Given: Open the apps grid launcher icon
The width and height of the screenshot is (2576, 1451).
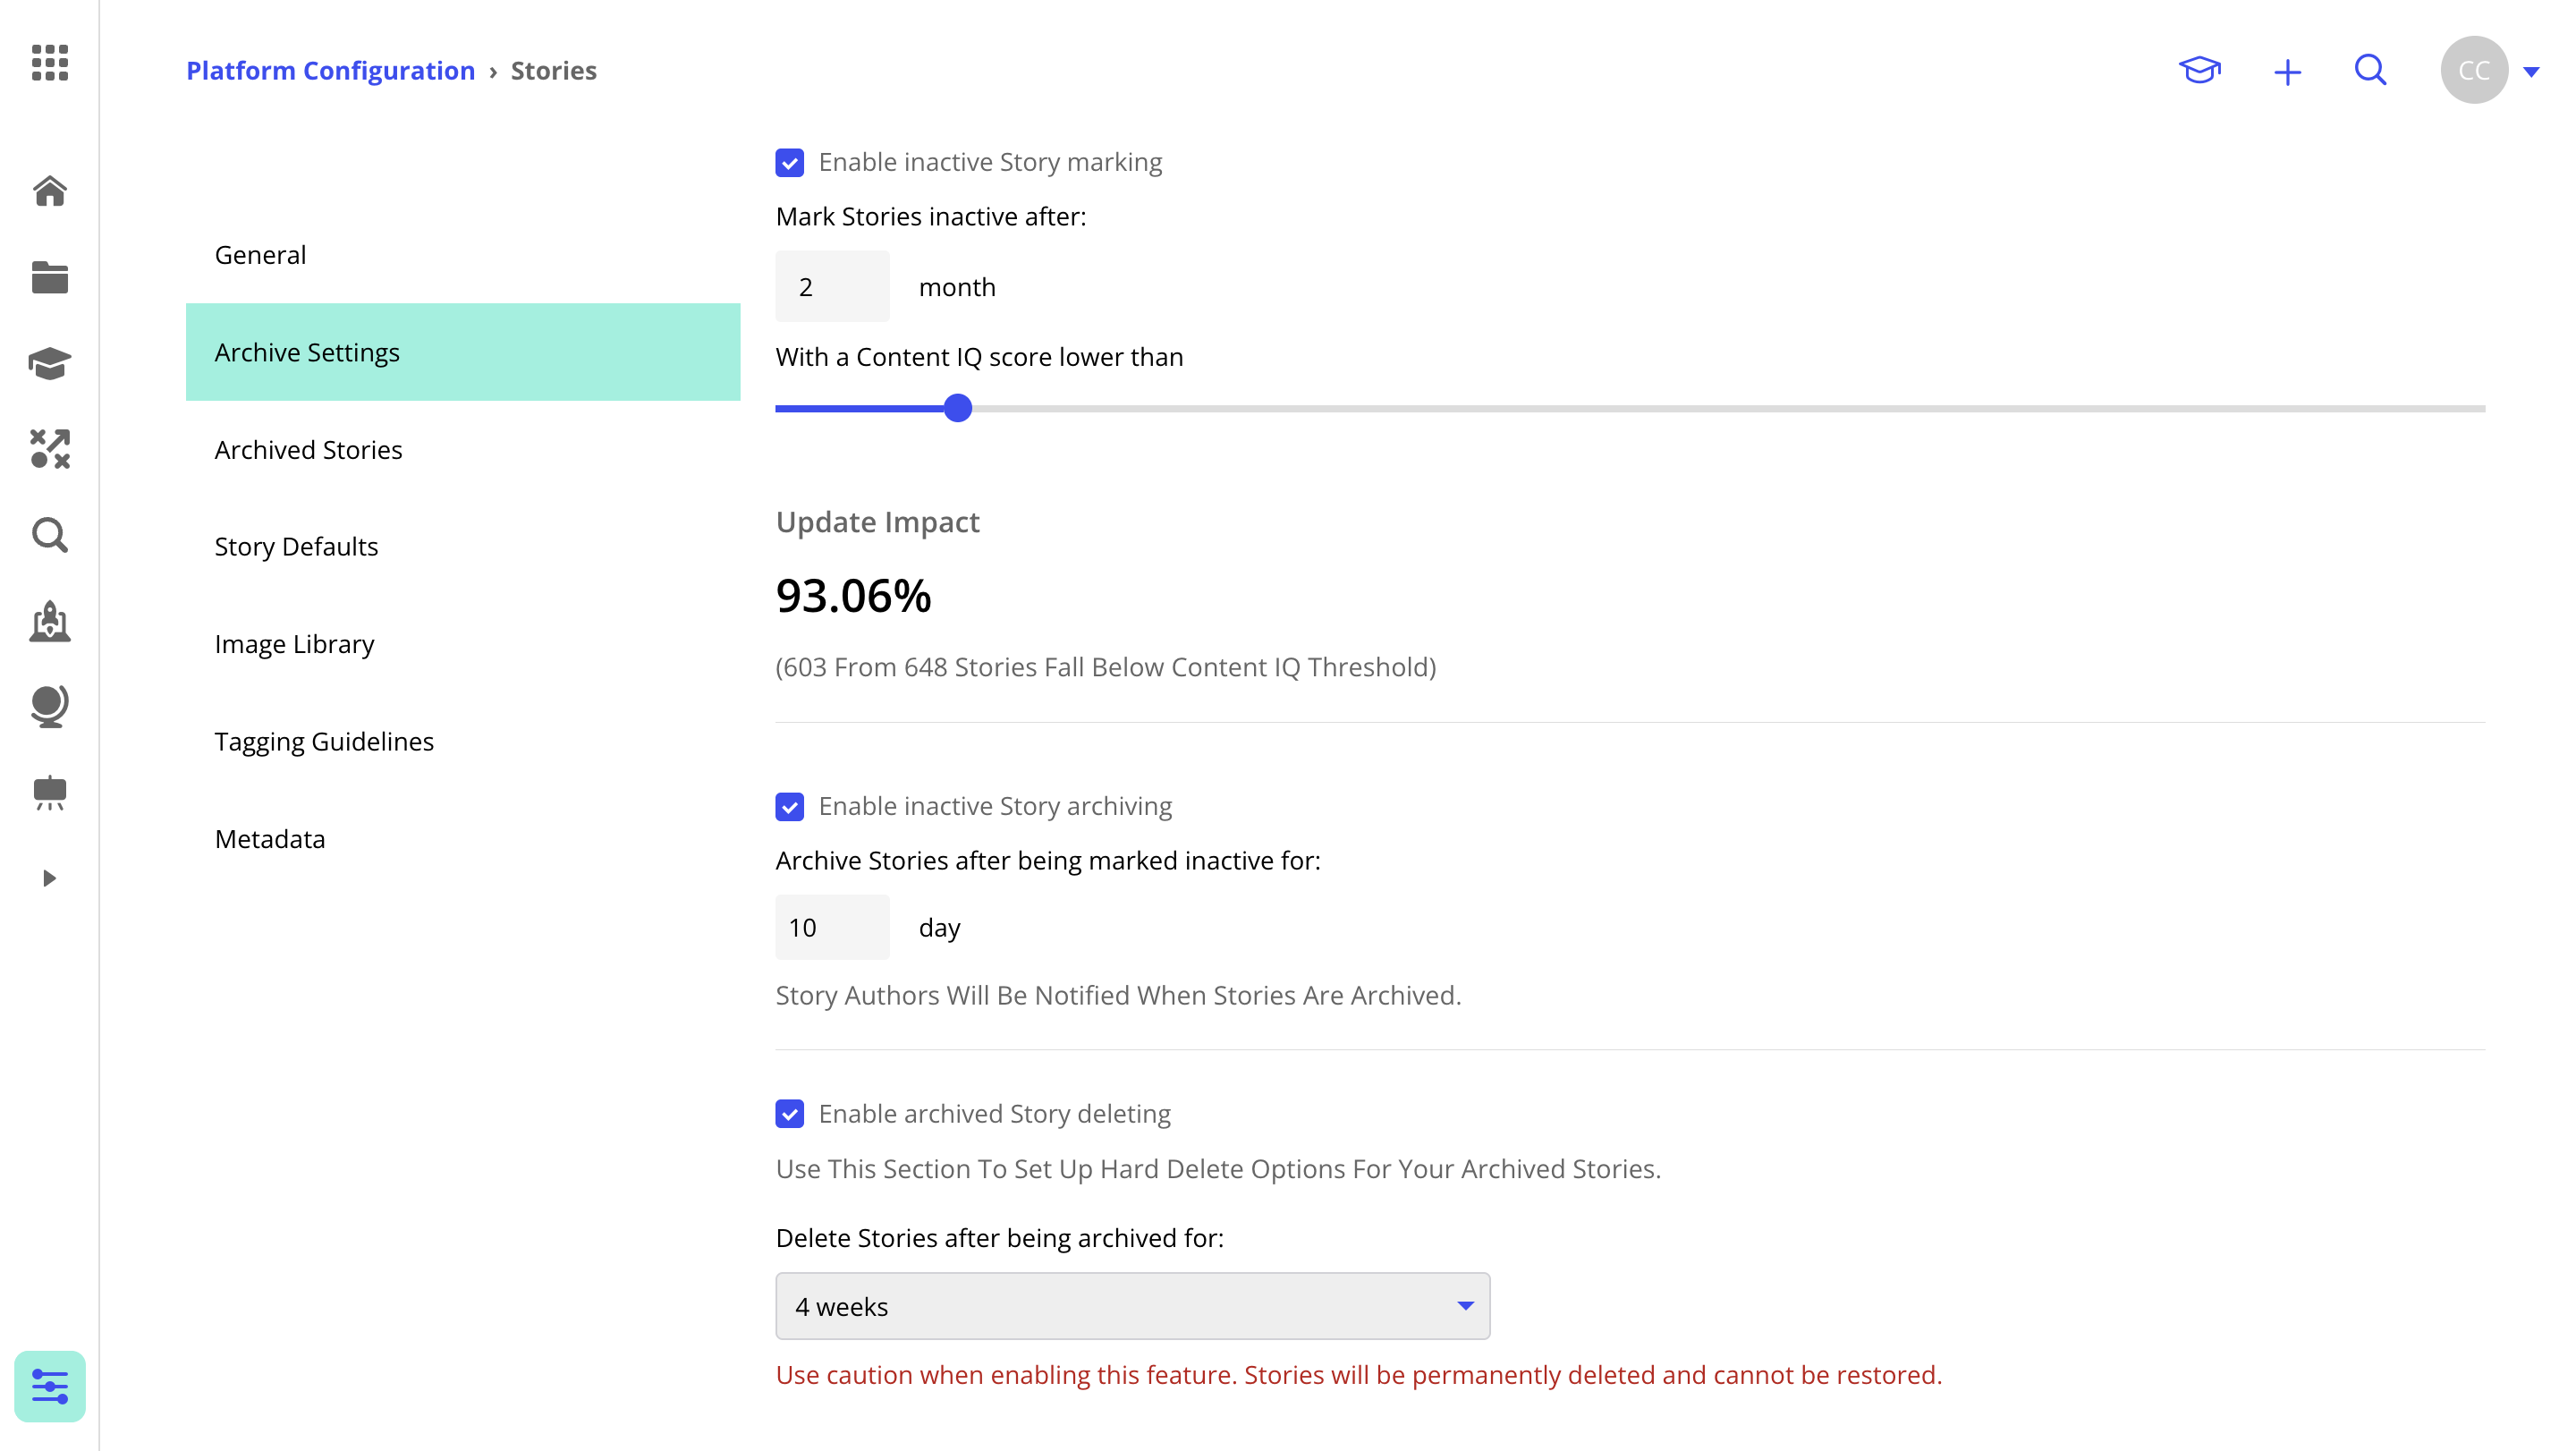Looking at the screenshot, I should click(x=50, y=62).
